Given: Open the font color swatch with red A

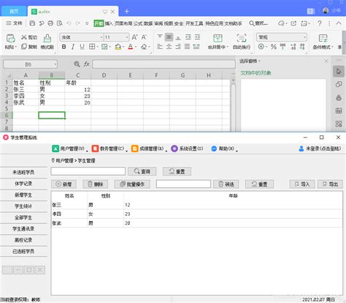Looking at the screenshot, I should pos(131,47).
